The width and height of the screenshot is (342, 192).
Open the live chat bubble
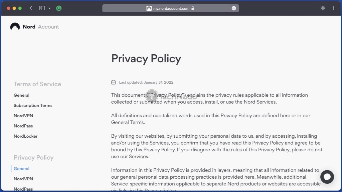[x=327, y=177]
